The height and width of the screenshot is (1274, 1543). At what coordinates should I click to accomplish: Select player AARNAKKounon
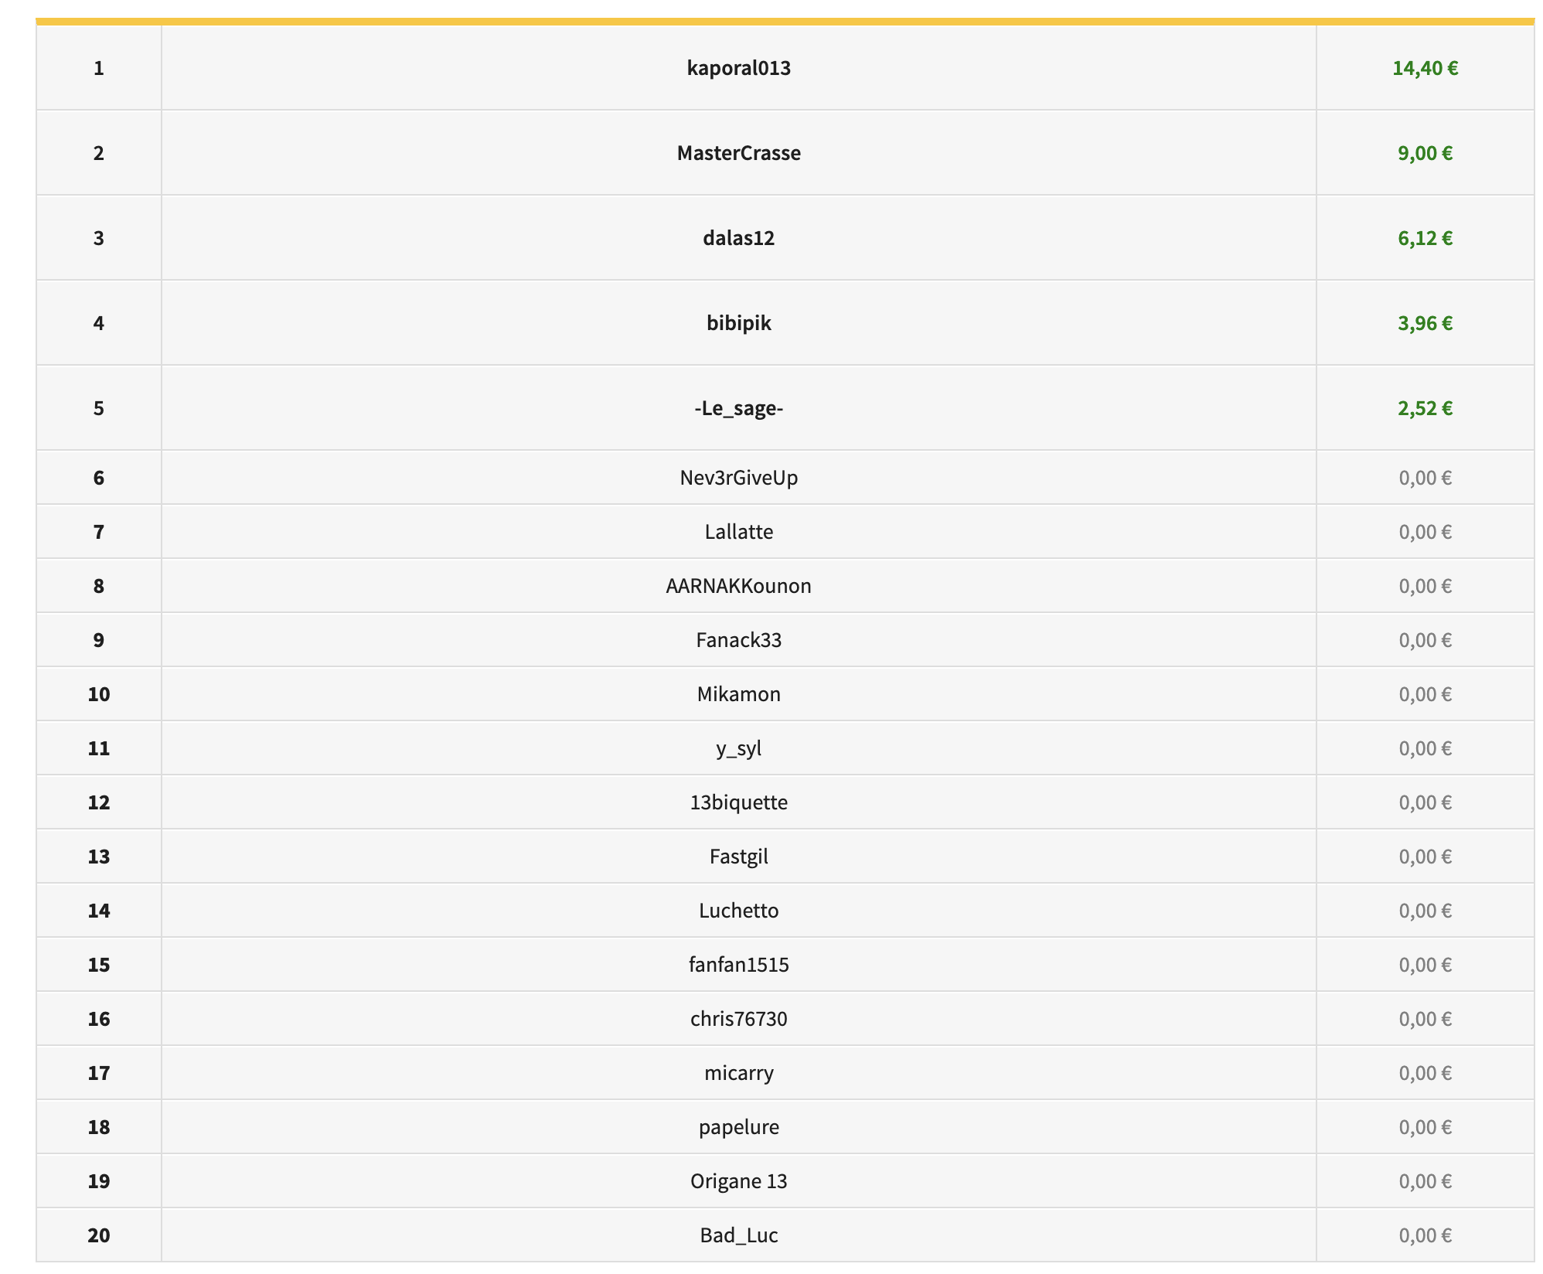[738, 586]
